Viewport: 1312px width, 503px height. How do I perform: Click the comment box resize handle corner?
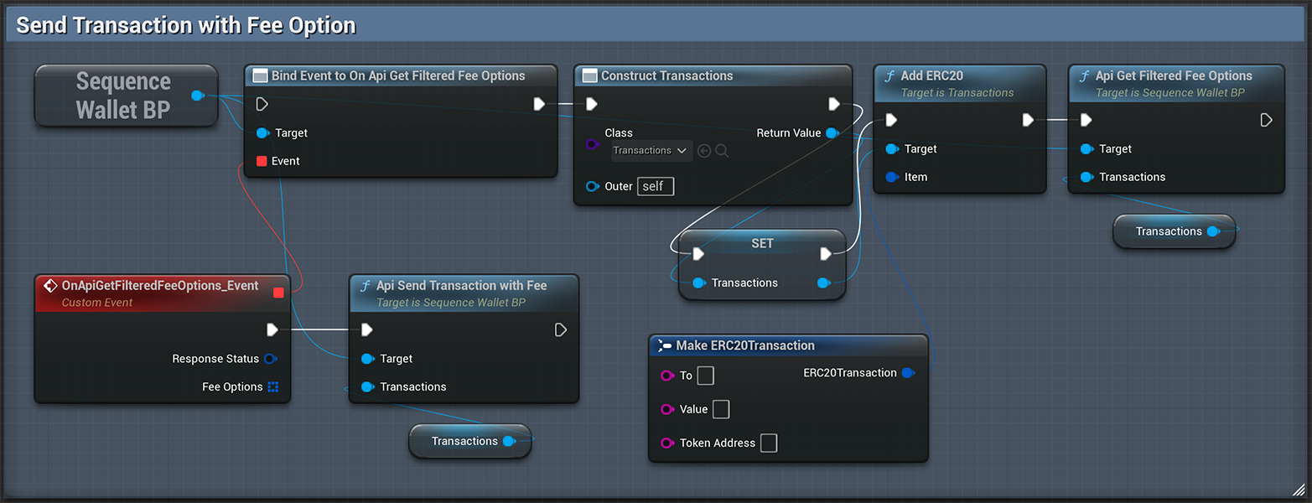1299,489
